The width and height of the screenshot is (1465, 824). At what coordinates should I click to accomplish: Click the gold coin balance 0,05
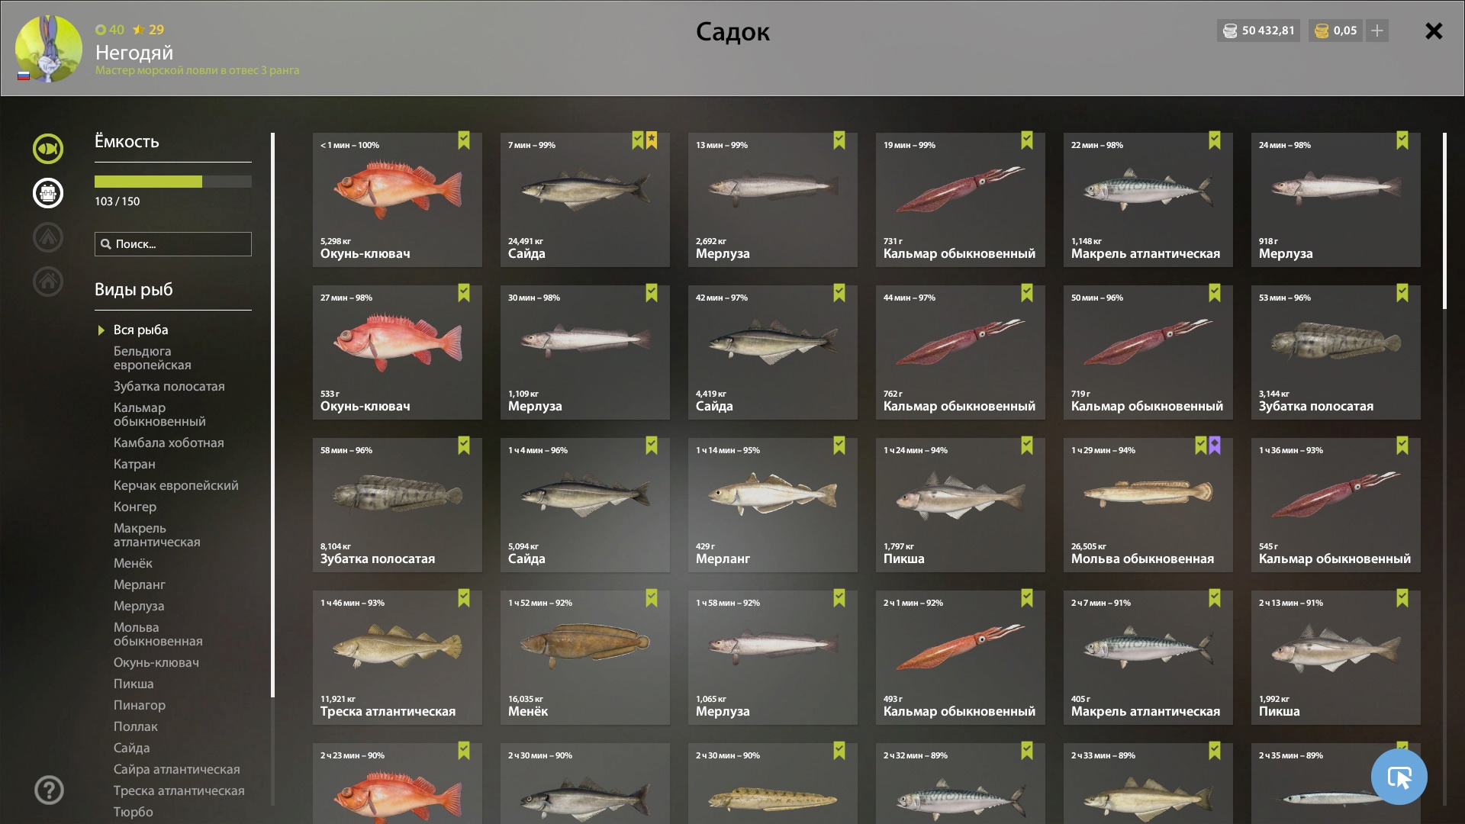1335,31
